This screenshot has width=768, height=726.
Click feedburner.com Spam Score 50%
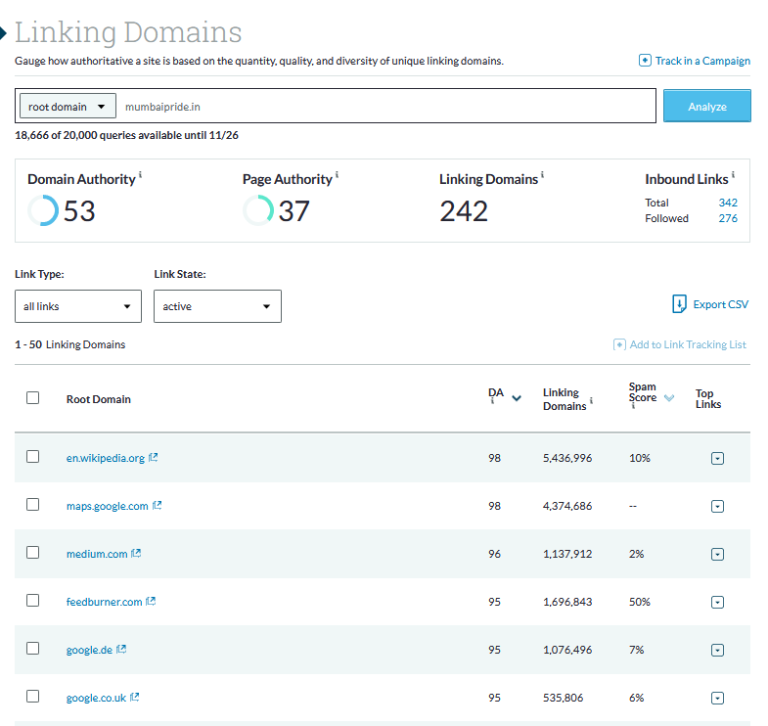(x=640, y=602)
